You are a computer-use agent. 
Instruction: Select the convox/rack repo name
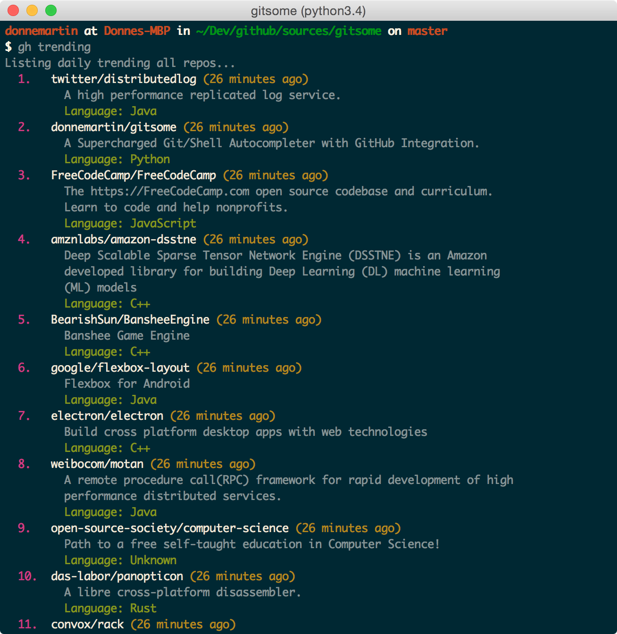point(87,625)
